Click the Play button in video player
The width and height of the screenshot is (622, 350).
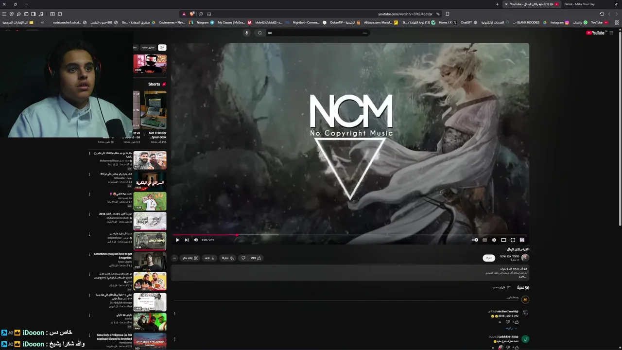[177, 240]
